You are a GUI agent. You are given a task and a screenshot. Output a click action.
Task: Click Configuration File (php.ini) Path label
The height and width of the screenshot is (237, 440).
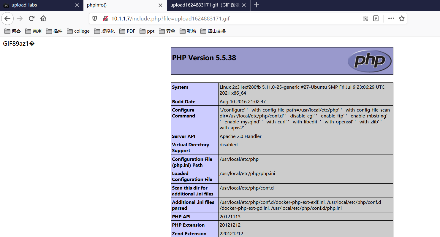(x=192, y=162)
